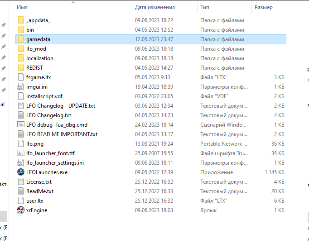
Task: Click the LFO Changelog.txt document icon
Action: 21,115
